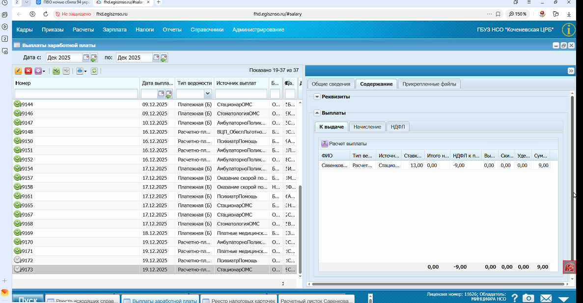Click the yellow info circle icon
Image resolution: width=583 pixels, height=303 pixels.
(568, 30)
